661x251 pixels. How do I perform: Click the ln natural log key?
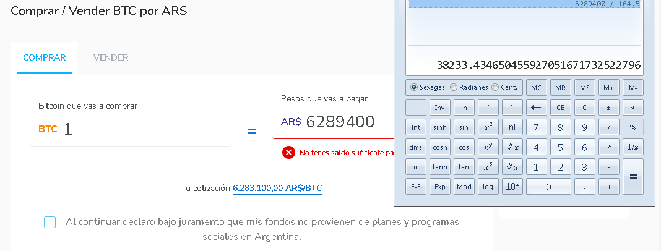point(464,108)
